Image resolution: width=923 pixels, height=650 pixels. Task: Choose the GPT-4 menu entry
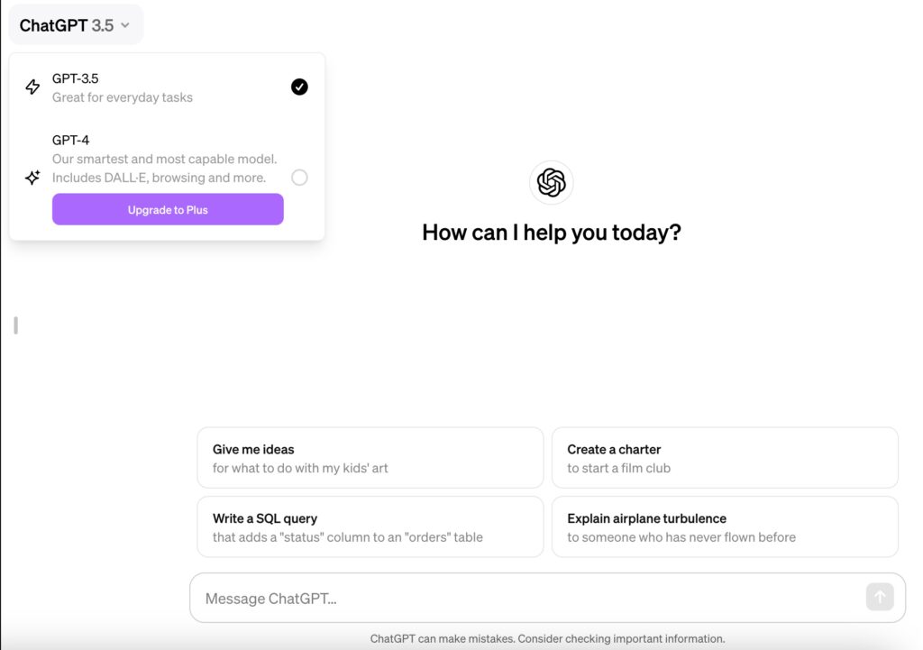[x=167, y=159]
